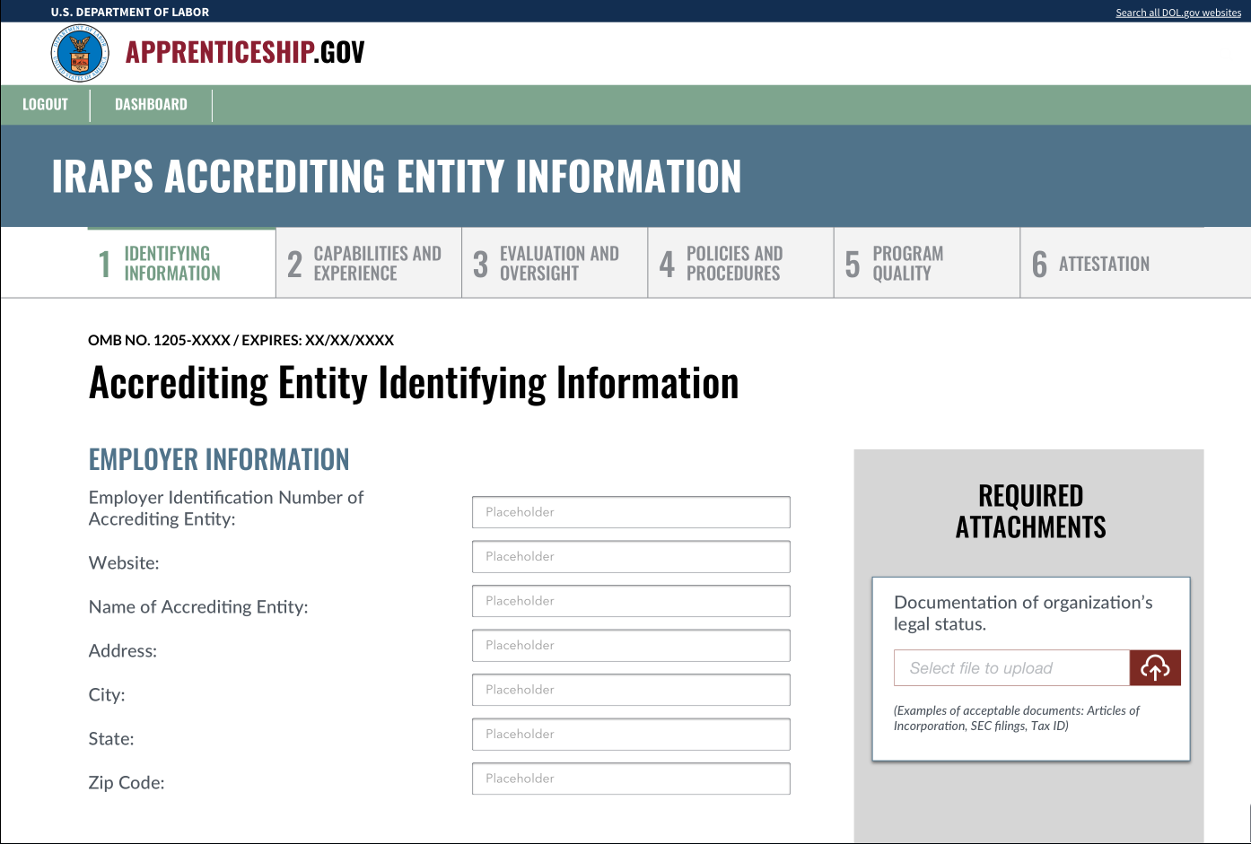
Task: Click the Website: label
Action: [x=124, y=563]
